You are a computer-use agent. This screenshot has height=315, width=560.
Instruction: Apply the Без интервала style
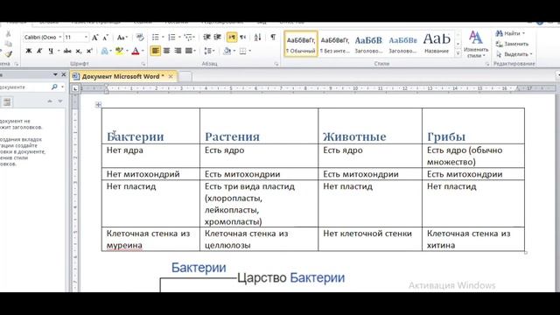[x=334, y=44]
